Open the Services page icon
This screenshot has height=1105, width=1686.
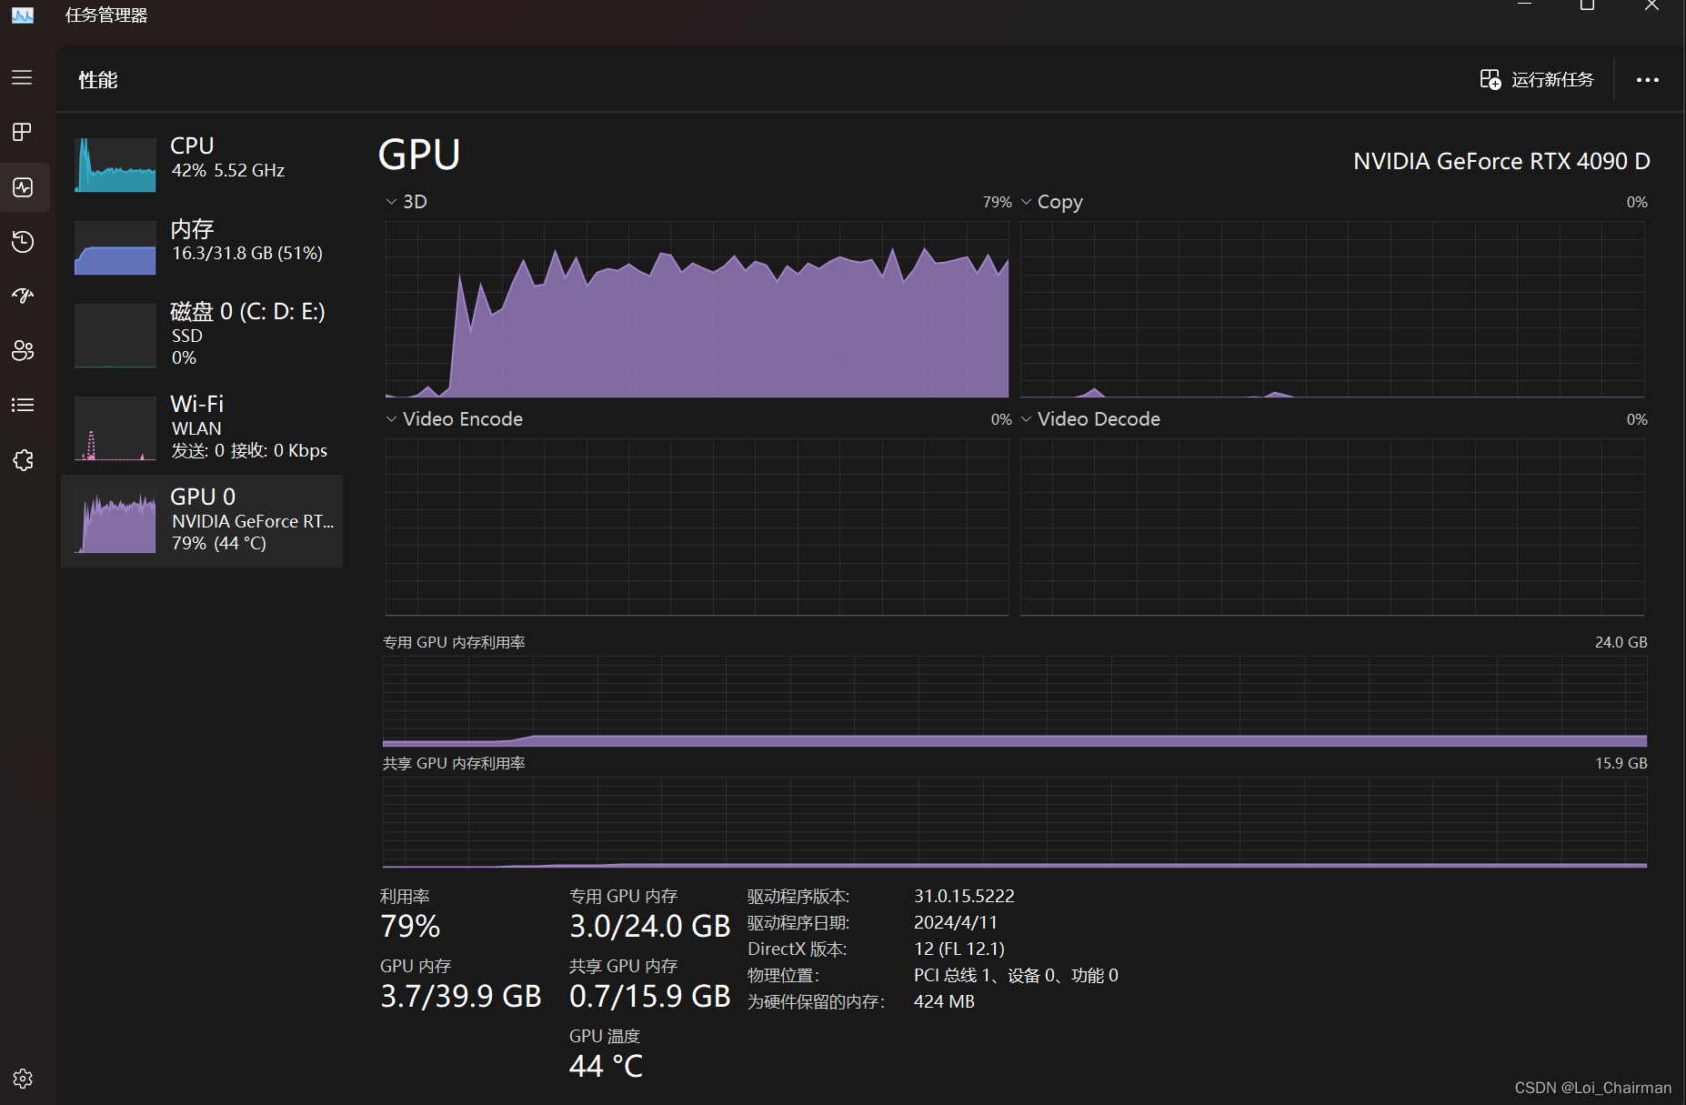click(23, 460)
